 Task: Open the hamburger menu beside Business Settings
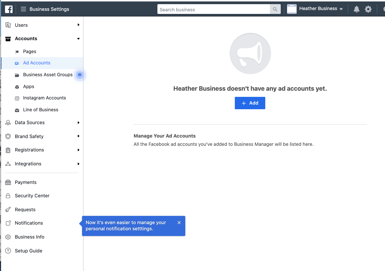coord(23,9)
